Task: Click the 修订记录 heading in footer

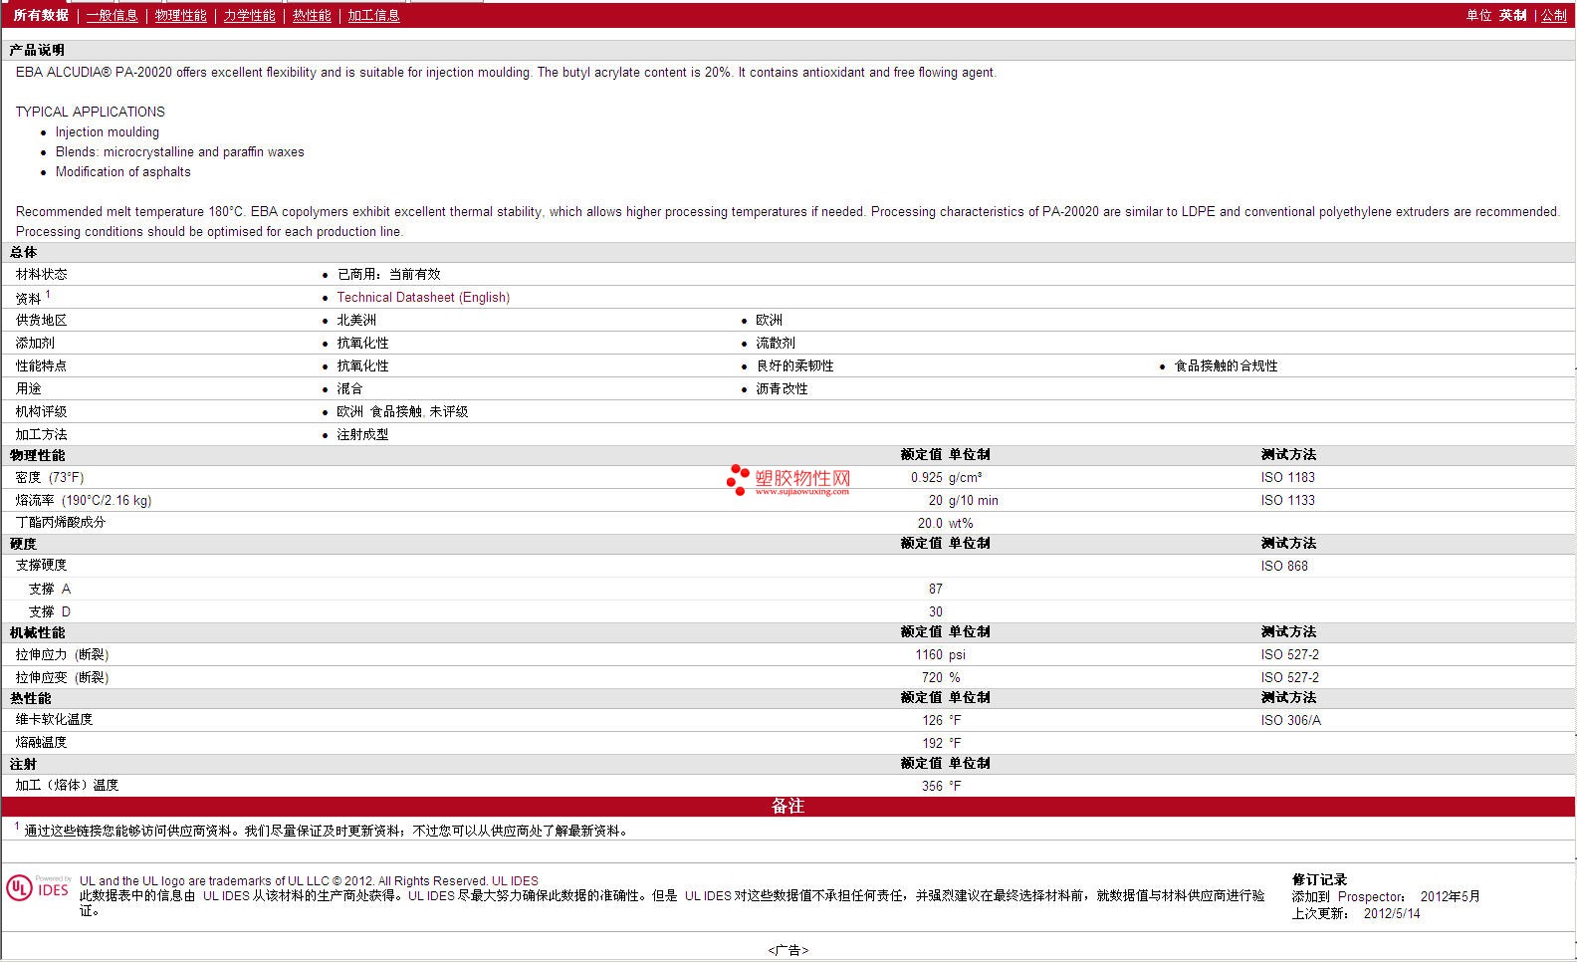Action: coord(1319,879)
